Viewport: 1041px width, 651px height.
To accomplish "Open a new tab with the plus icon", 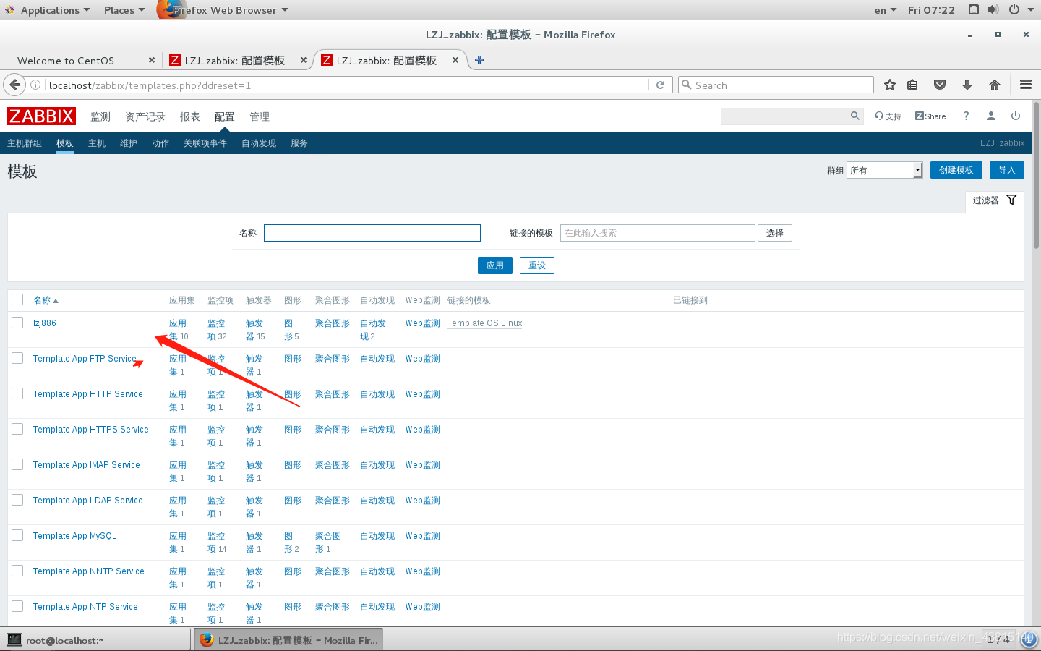I will pyautogui.click(x=479, y=60).
